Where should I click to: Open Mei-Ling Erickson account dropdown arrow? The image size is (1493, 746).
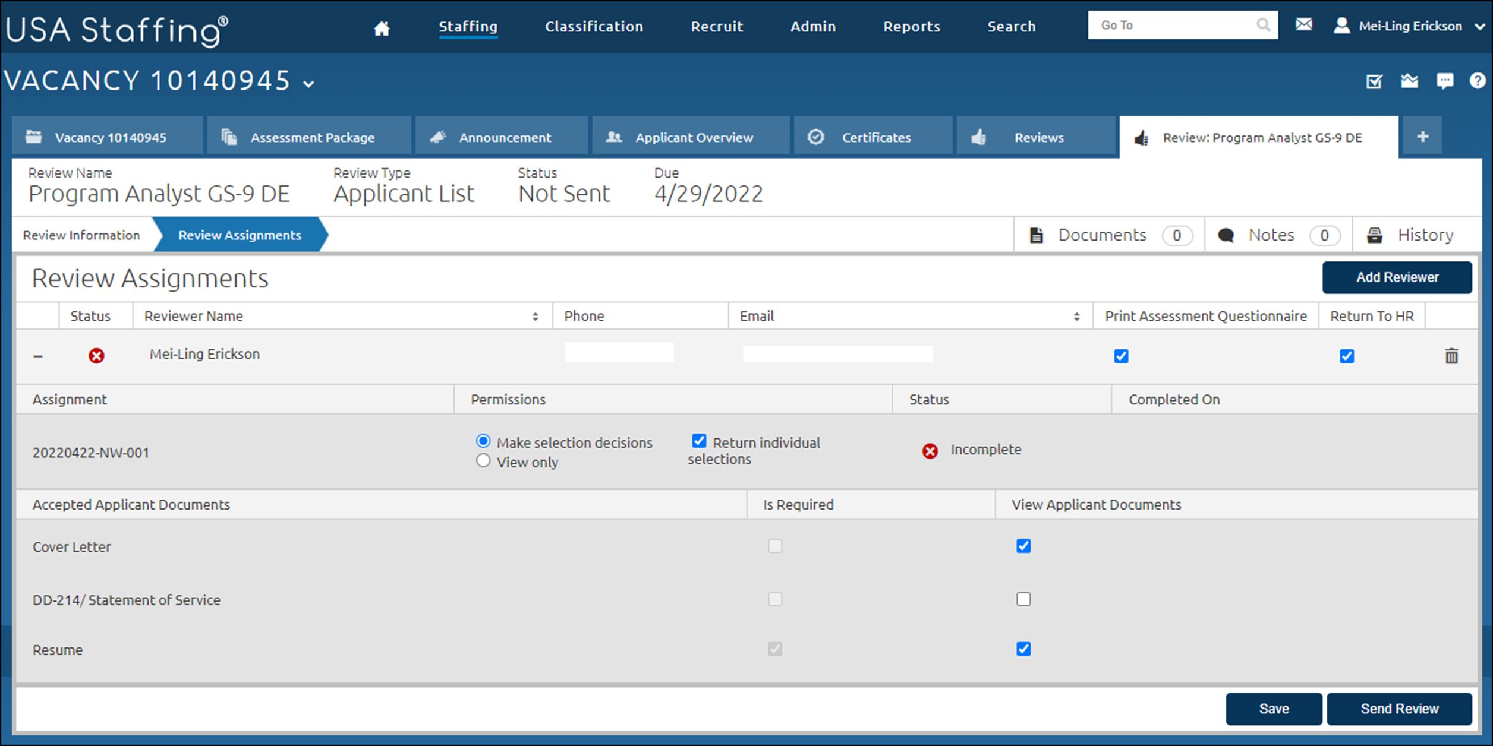click(x=1479, y=26)
